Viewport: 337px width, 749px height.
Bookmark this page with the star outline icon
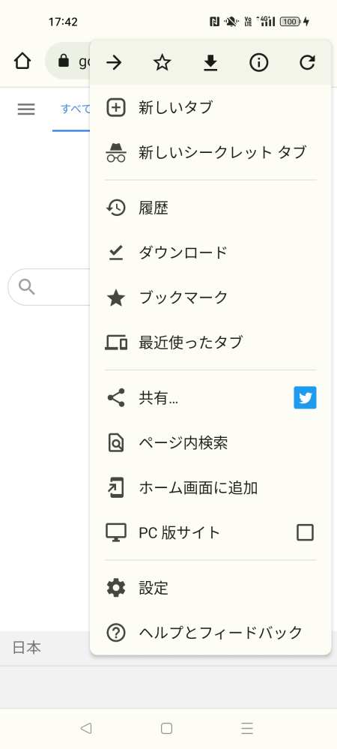(x=163, y=62)
